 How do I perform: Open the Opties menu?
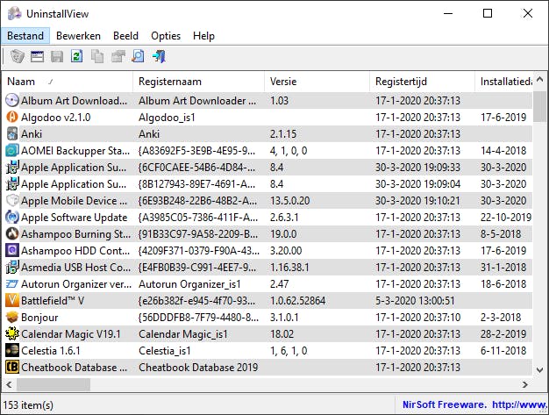pos(166,36)
